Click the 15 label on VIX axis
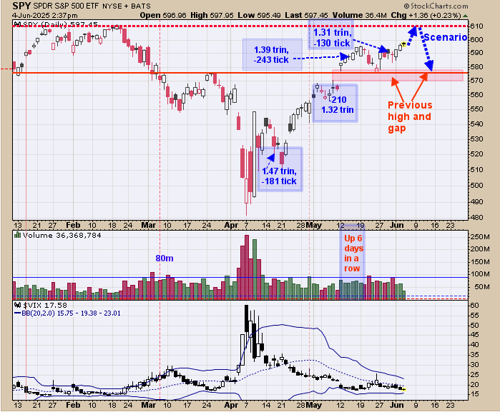Image resolution: width=500 pixels, height=412 pixels. coord(474,394)
